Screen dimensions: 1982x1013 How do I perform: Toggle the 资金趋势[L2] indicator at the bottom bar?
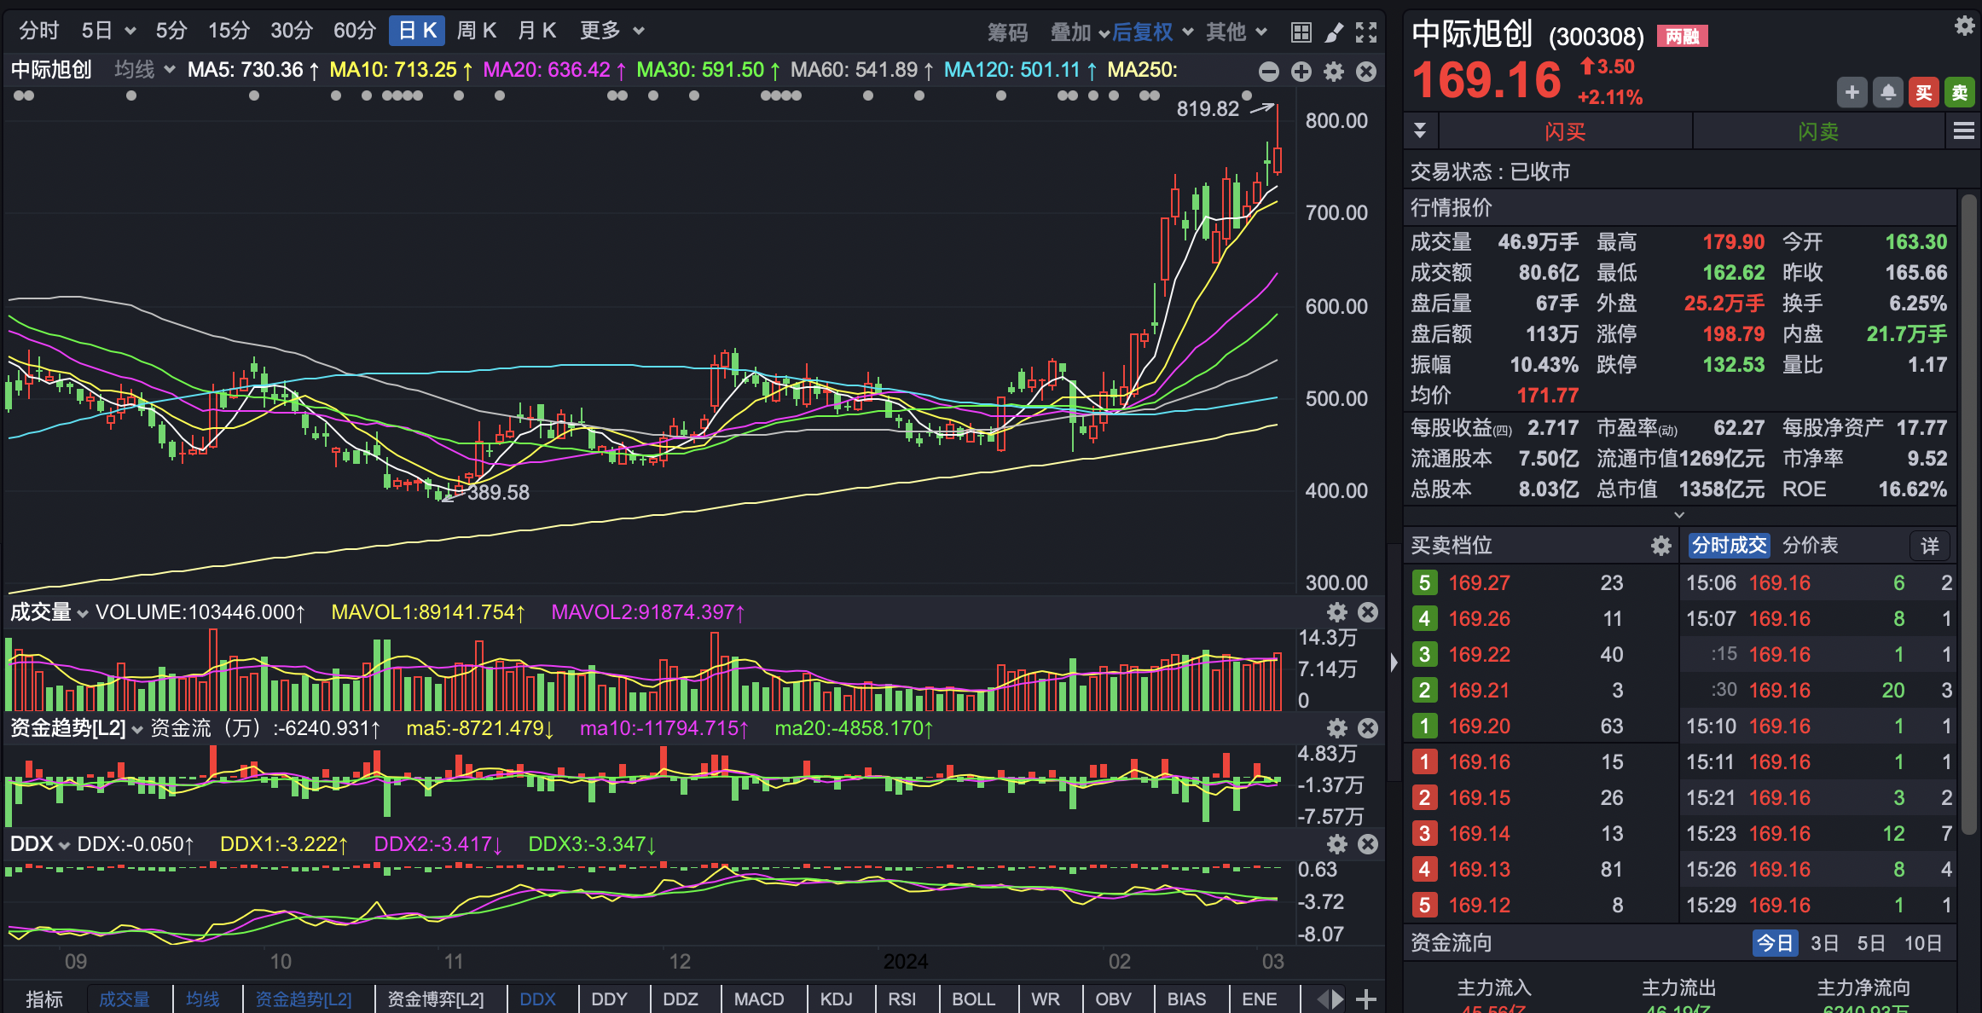point(304,999)
